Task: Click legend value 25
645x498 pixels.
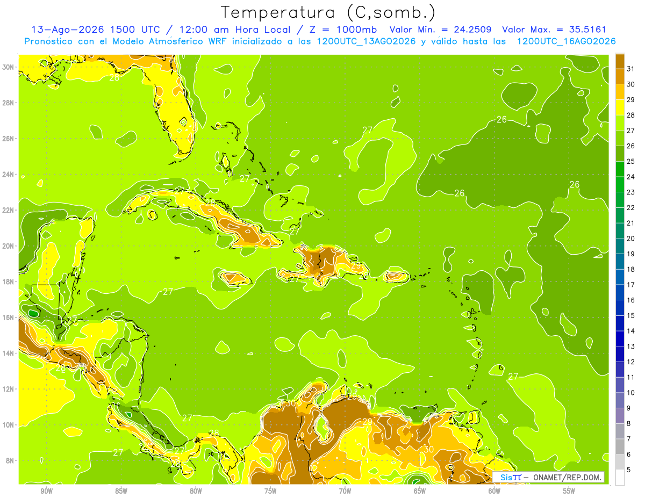Action: coord(631,161)
